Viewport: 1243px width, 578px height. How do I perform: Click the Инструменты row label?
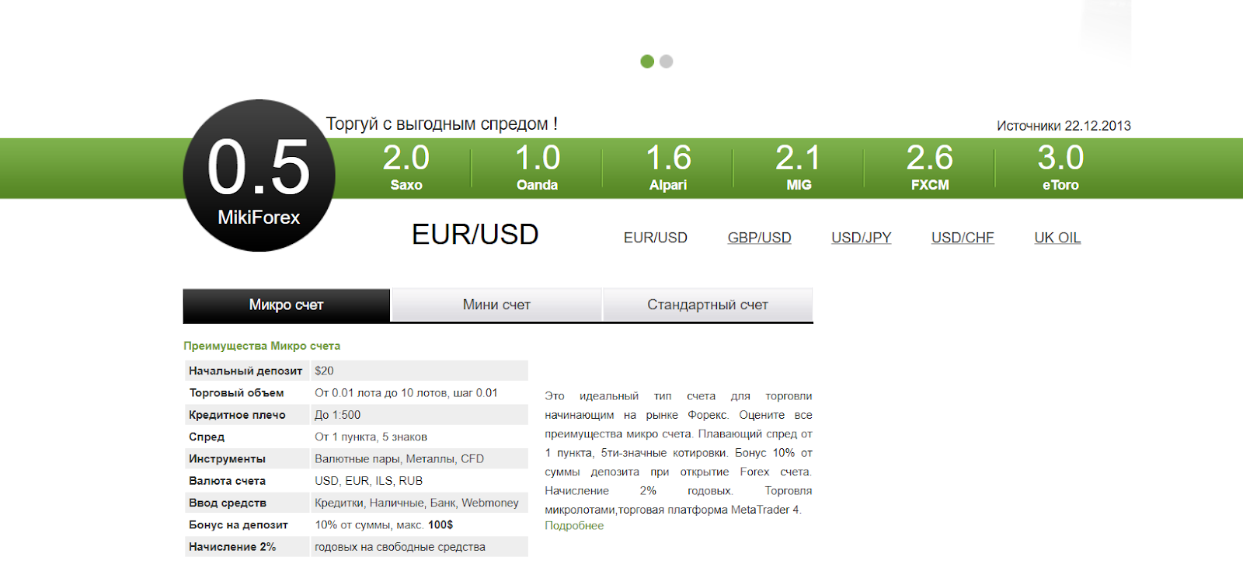(x=227, y=459)
